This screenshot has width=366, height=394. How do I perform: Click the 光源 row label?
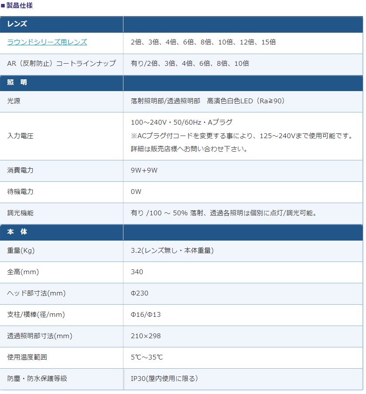[14, 101]
